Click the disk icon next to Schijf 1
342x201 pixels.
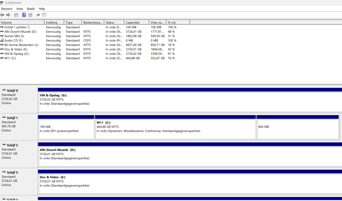pyautogui.click(x=4, y=118)
